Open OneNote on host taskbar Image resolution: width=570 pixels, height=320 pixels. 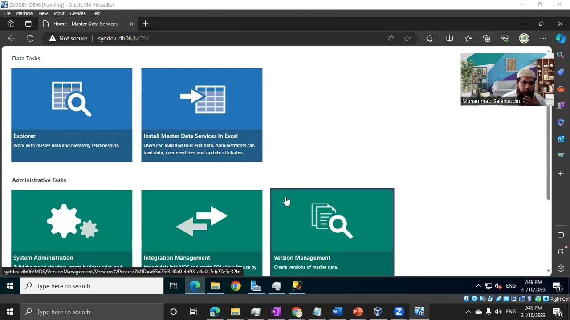[x=276, y=312]
